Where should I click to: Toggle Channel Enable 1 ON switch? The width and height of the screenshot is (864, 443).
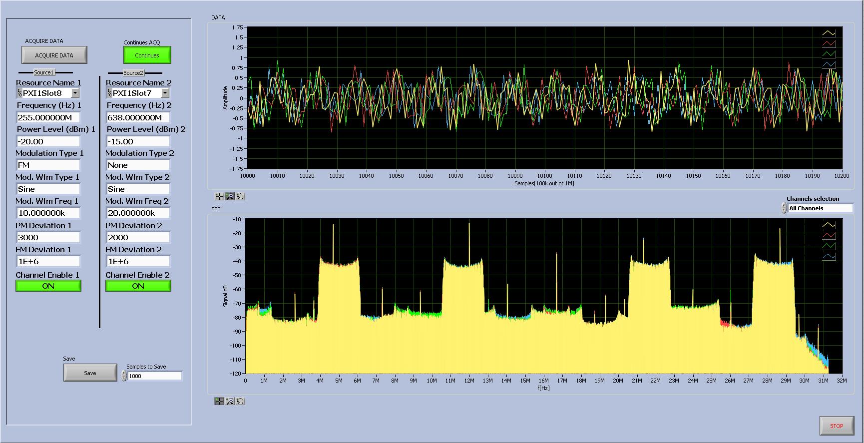(x=48, y=286)
